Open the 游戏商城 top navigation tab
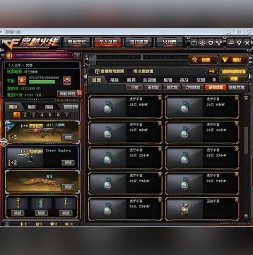This screenshot has width=253, height=255. tap(139, 42)
